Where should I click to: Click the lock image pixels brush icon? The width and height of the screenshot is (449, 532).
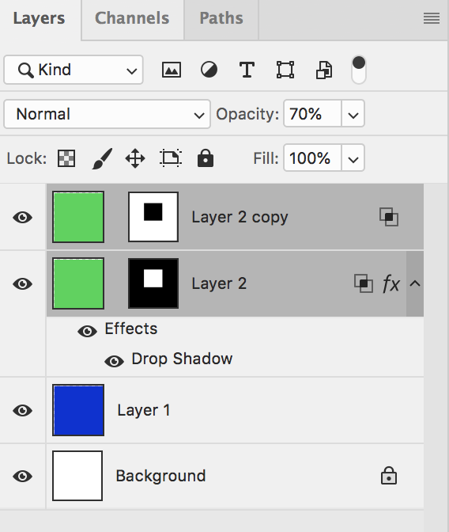coord(102,158)
